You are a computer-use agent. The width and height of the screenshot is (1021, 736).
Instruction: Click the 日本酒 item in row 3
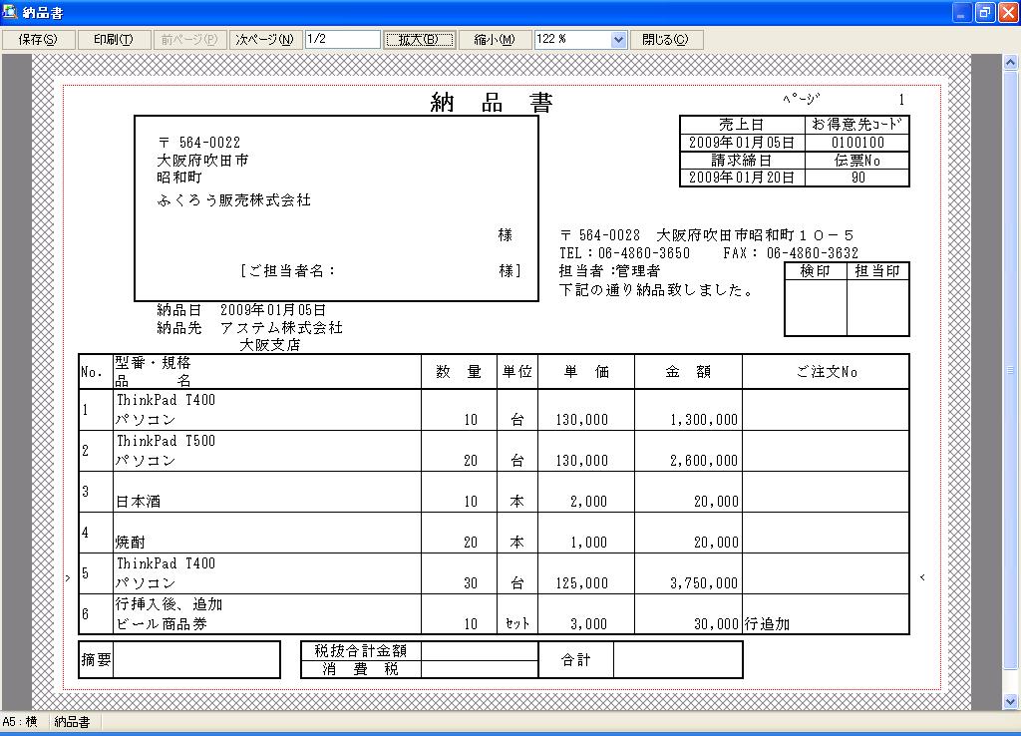pyautogui.click(x=138, y=502)
